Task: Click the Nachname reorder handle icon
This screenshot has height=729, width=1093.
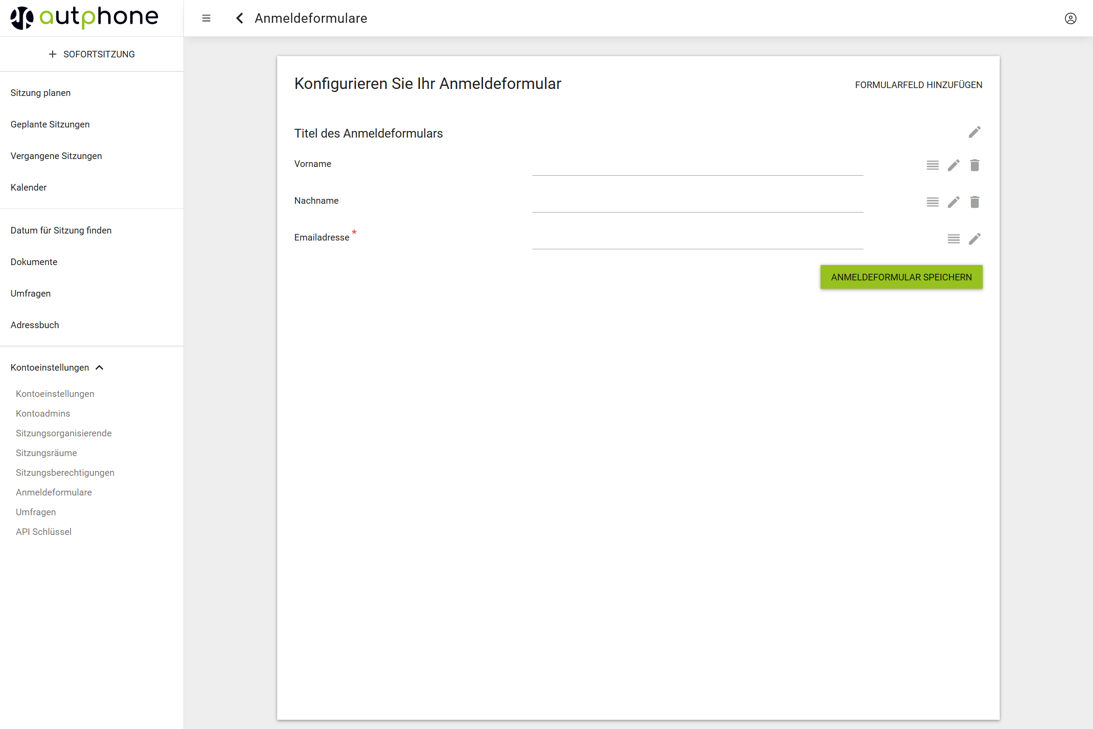Action: 932,202
